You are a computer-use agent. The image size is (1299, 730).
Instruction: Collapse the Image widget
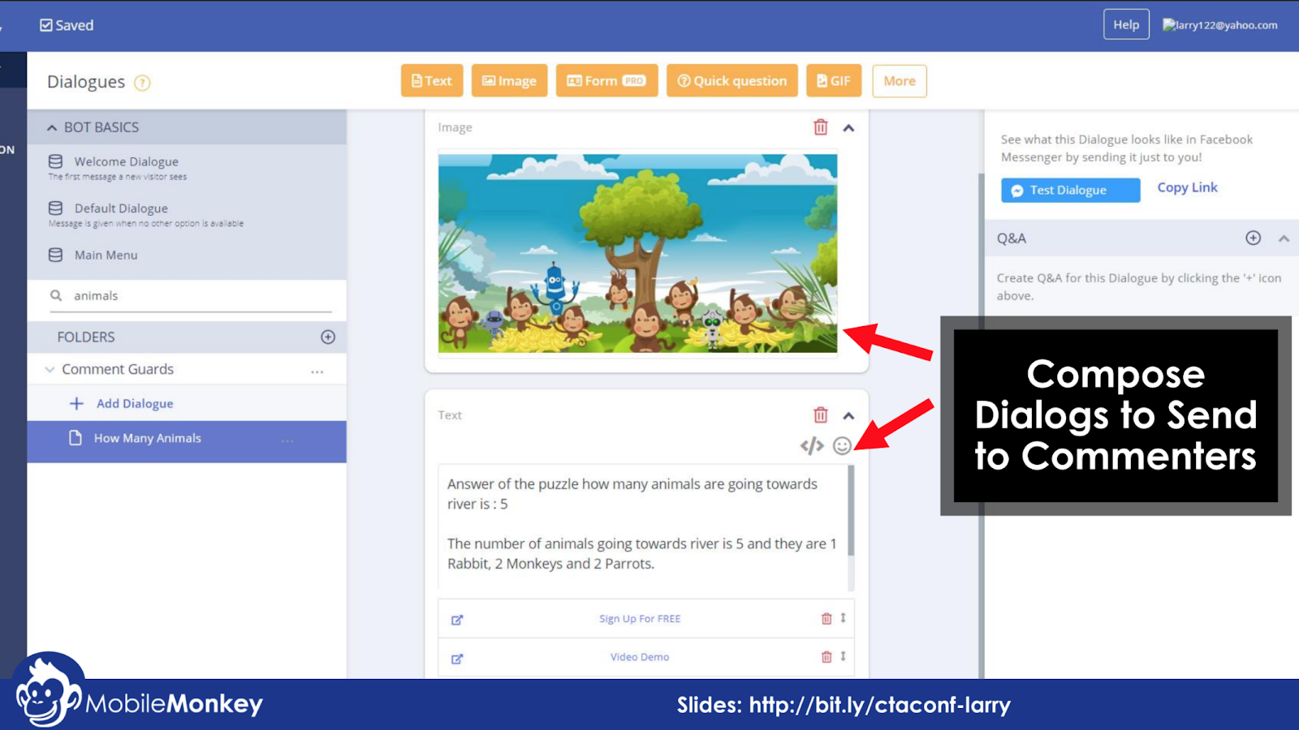pyautogui.click(x=848, y=128)
